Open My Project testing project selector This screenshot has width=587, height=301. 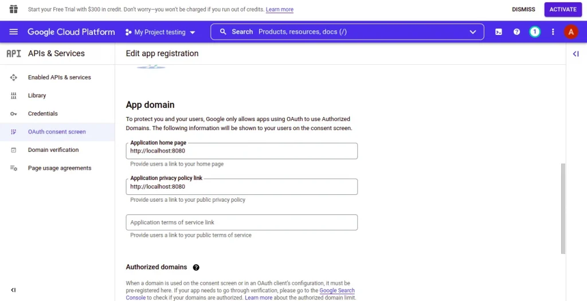coord(160,33)
